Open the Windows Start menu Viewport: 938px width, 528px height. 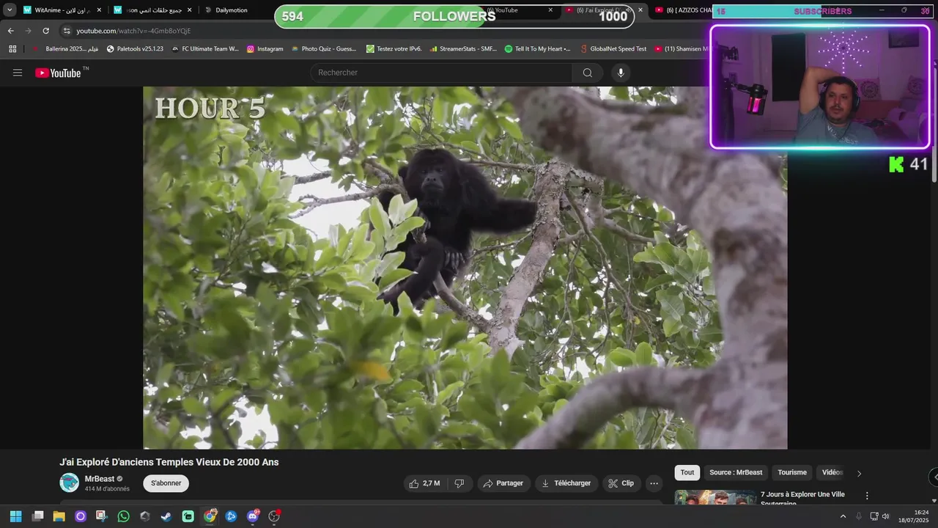[x=15, y=516]
